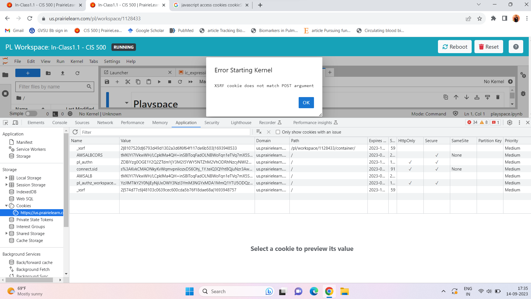Viewport: 531px width, 299px height.
Task: Open the Kernel menu
Action: 77,61
